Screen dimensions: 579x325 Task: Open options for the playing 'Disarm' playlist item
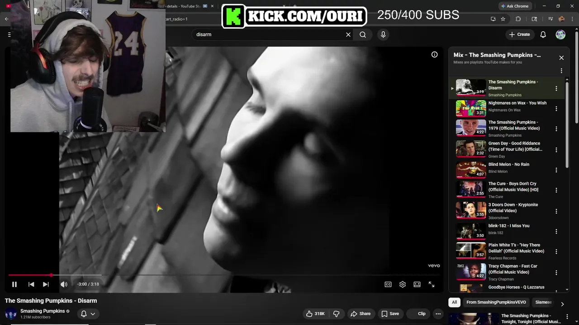(556, 88)
